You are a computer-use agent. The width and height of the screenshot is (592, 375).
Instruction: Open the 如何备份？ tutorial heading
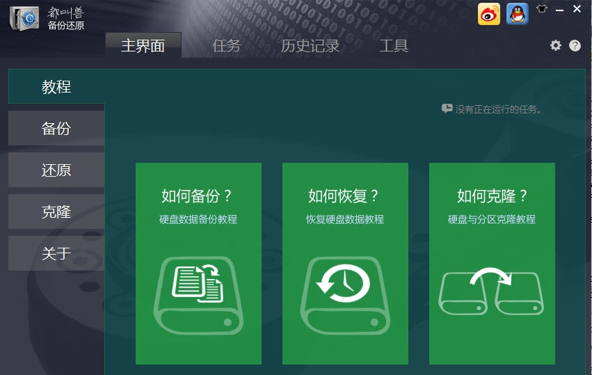(x=197, y=196)
